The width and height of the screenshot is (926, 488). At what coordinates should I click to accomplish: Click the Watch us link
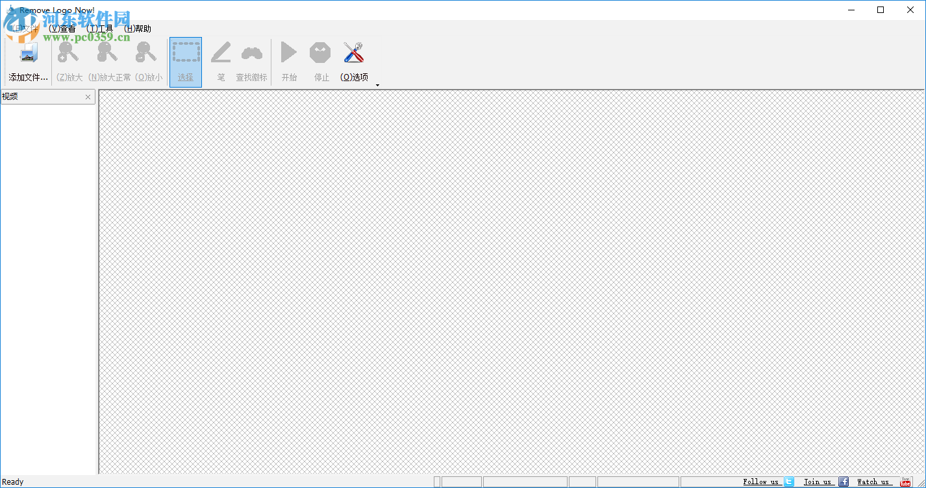pos(874,482)
